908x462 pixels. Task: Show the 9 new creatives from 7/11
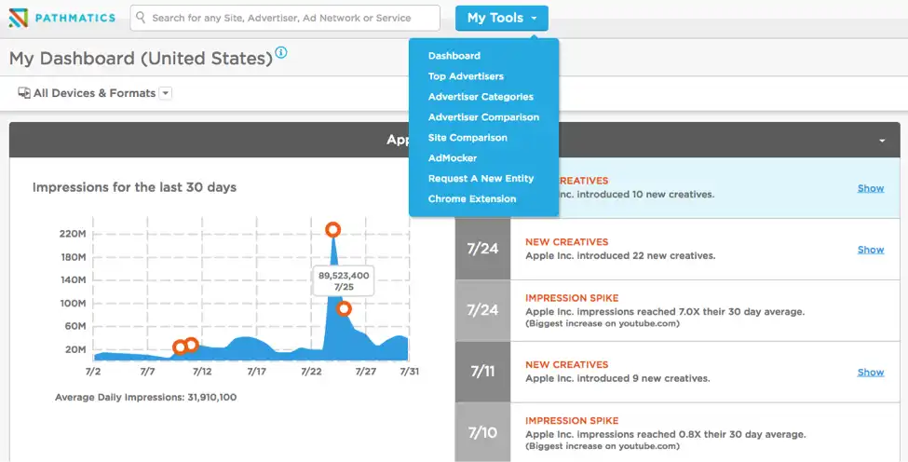(x=871, y=373)
